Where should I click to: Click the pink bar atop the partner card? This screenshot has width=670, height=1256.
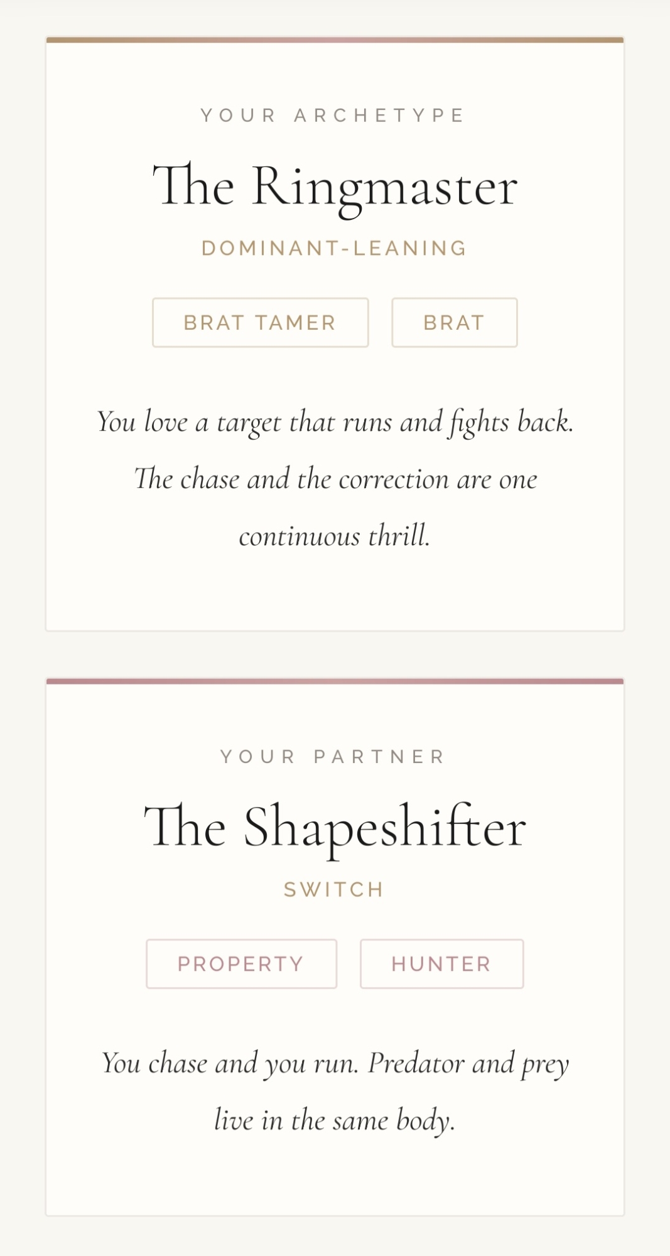coord(335,681)
